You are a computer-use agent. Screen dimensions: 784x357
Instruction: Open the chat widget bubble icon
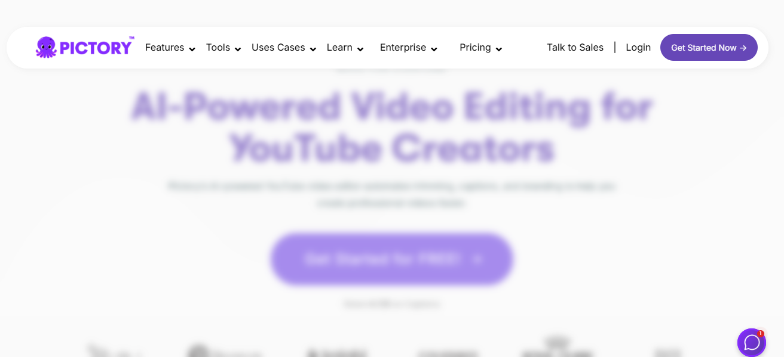(x=752, y=343)
